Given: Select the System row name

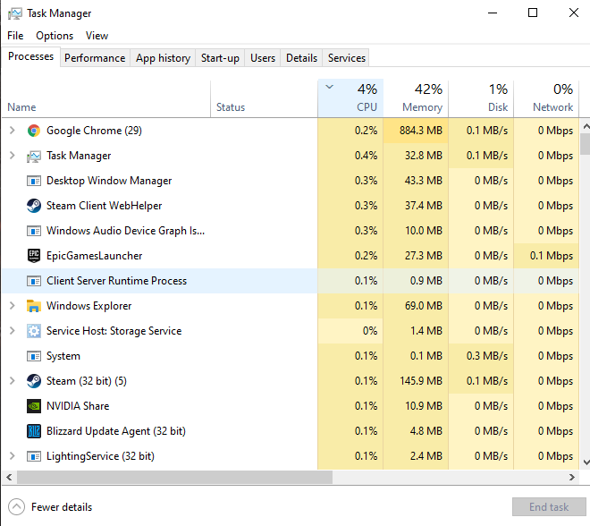Looking at the screenshot, I should (x=63, y=356).
